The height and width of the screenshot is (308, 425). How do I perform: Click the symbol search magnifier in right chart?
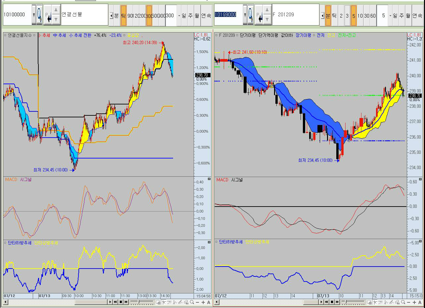[251, 15]
